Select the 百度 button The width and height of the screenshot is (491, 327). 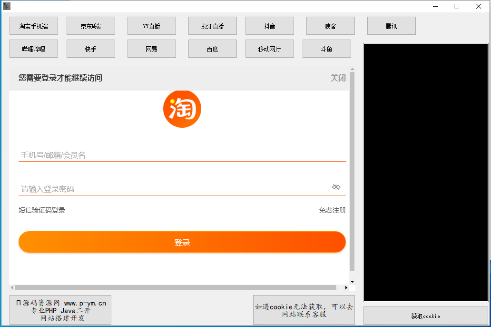click(213, 49)
